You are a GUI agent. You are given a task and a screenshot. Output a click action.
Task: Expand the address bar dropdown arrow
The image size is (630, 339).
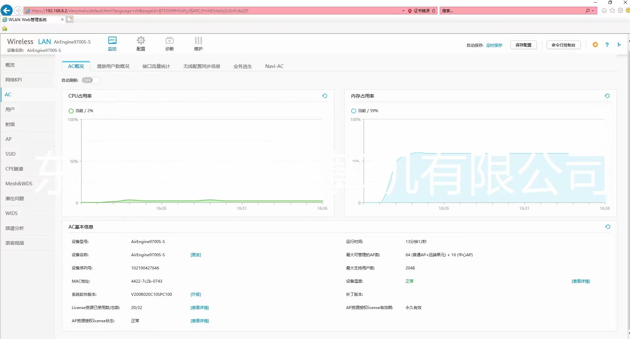point(403,11)
